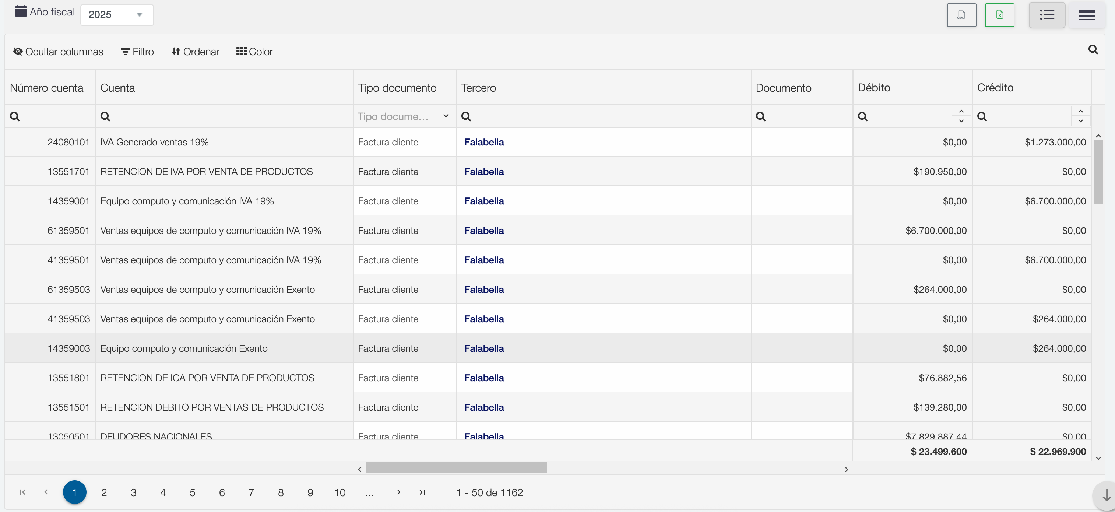Open Falabella link in RETENCION DE ICA row

484,378
